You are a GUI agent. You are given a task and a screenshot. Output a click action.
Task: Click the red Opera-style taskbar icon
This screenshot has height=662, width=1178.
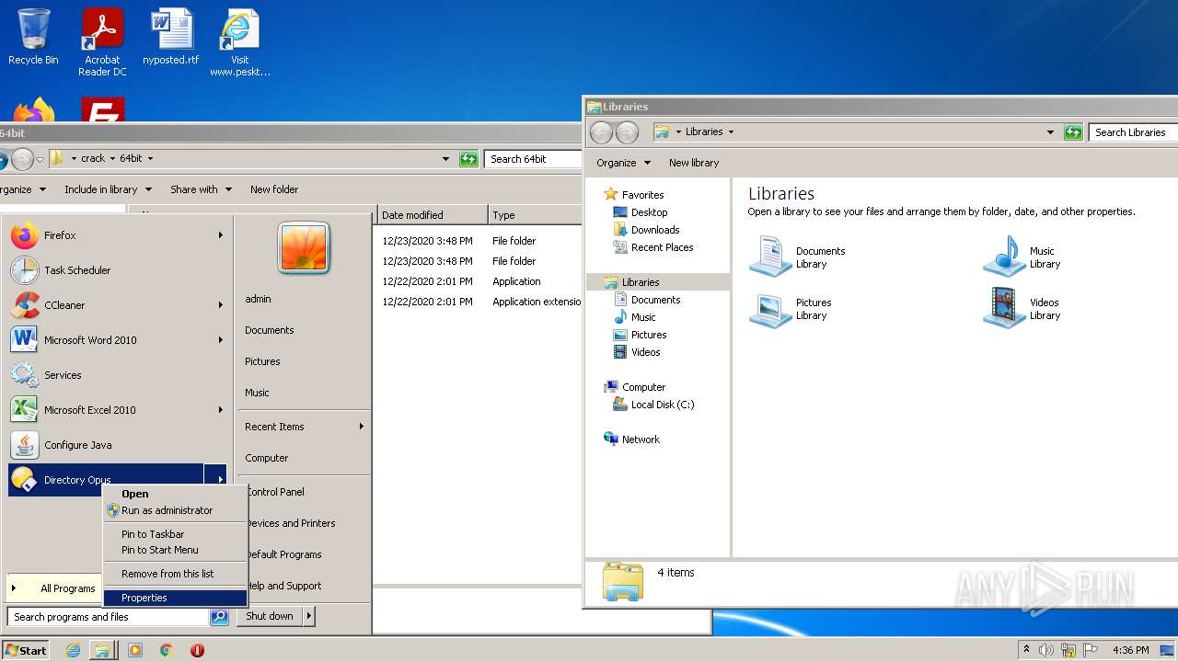point(197,650)
